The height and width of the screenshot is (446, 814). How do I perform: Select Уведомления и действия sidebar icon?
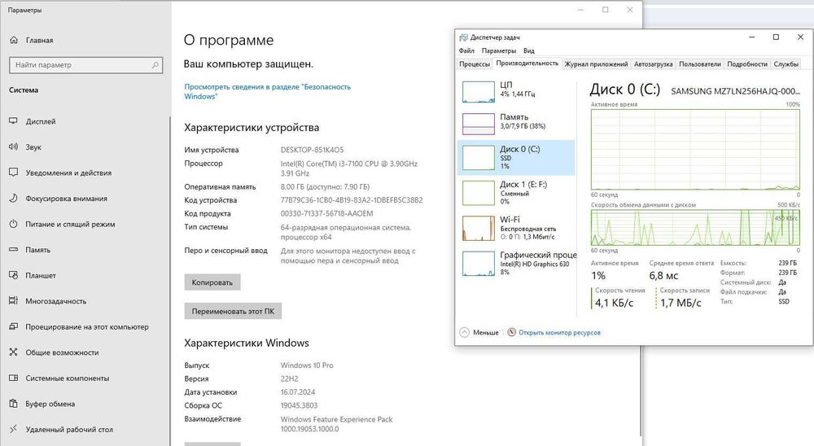[x=14, y=173]
